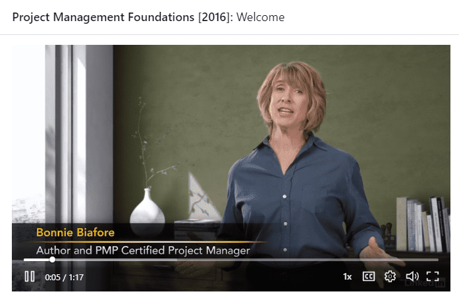Open the video settings gear
This screenshot has height=304, width=459.
coord(390,276)
